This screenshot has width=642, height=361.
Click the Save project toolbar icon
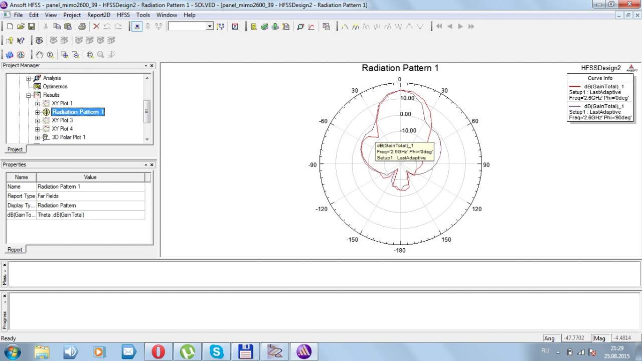[31, 27]
